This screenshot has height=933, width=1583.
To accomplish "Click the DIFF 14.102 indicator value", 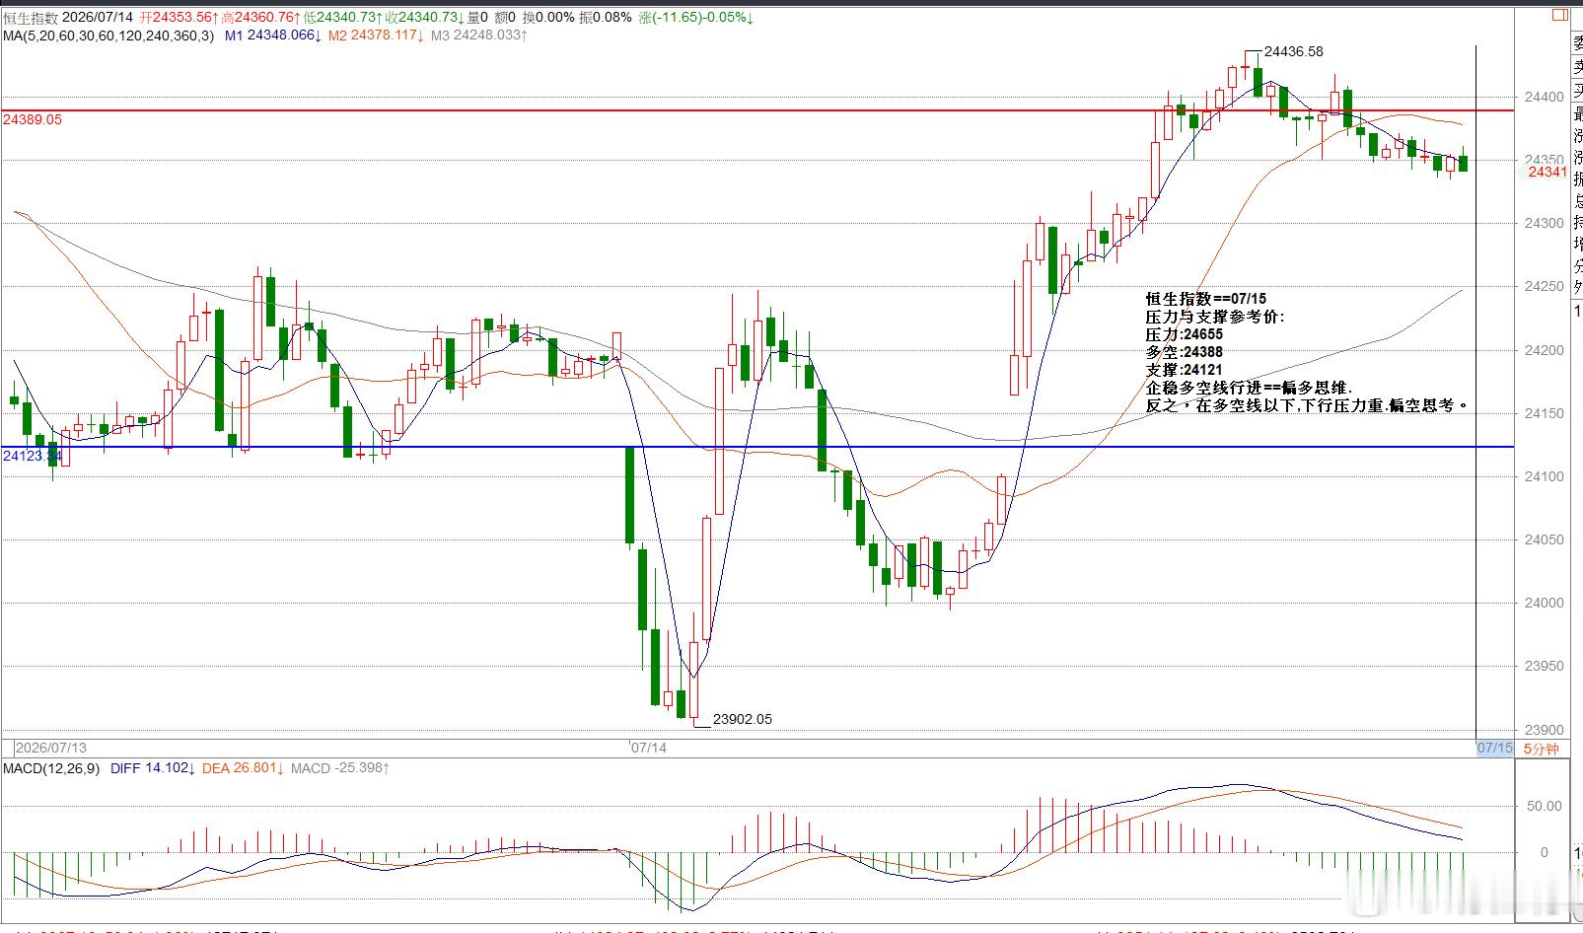I will 153,768.
